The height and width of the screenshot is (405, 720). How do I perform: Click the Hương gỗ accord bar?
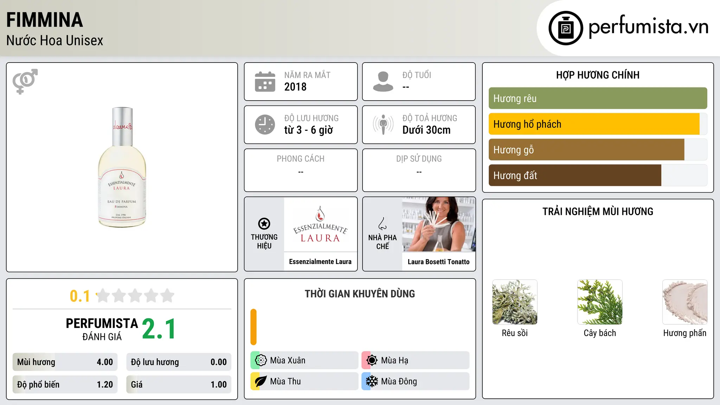598,150
